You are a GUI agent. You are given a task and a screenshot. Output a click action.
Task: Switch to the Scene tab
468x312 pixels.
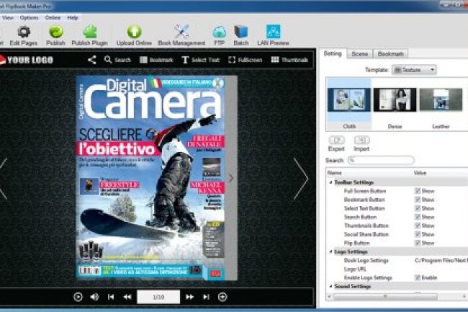click(360, 54)
